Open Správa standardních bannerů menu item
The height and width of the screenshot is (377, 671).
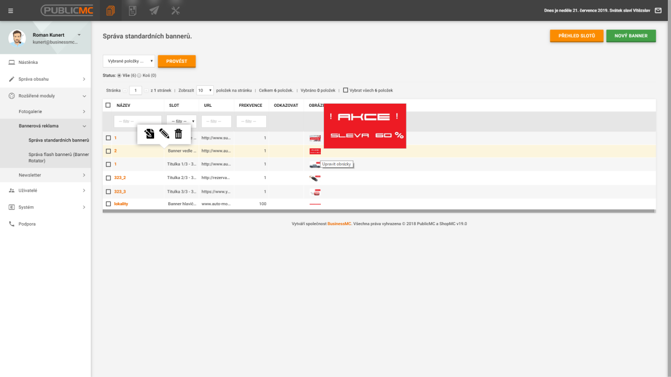59,140
